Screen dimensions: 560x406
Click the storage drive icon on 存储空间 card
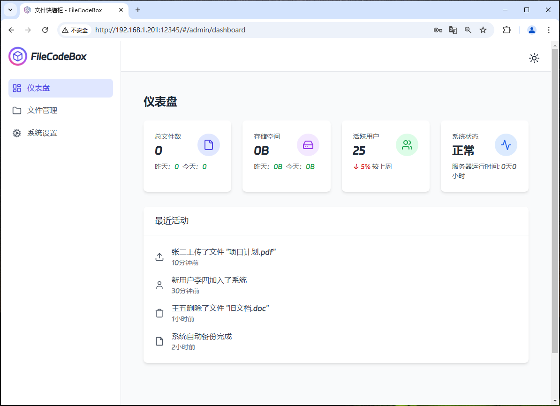pos(308,145)
